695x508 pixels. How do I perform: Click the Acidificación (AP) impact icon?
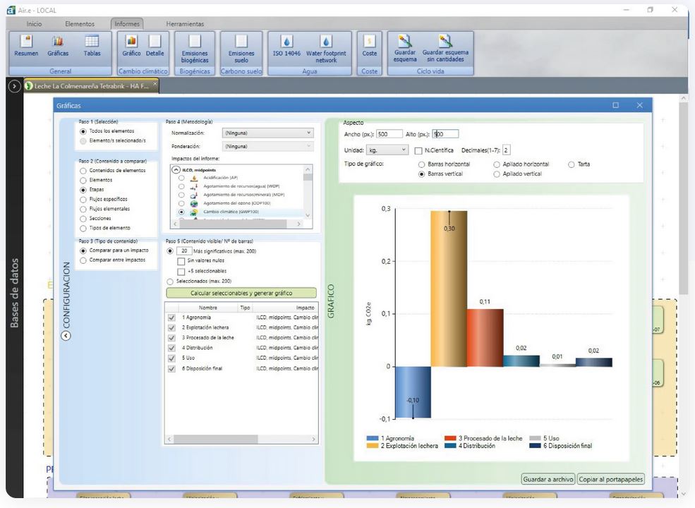194,178
